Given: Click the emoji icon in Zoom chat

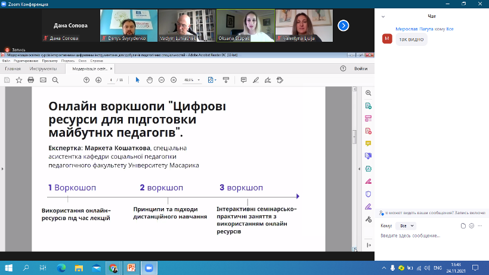Looking at the screenshot, I should pos(472,225).
